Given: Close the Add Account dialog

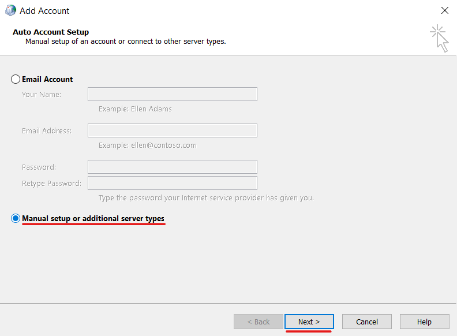Looking at the screenshot, I should coord(444,10).
